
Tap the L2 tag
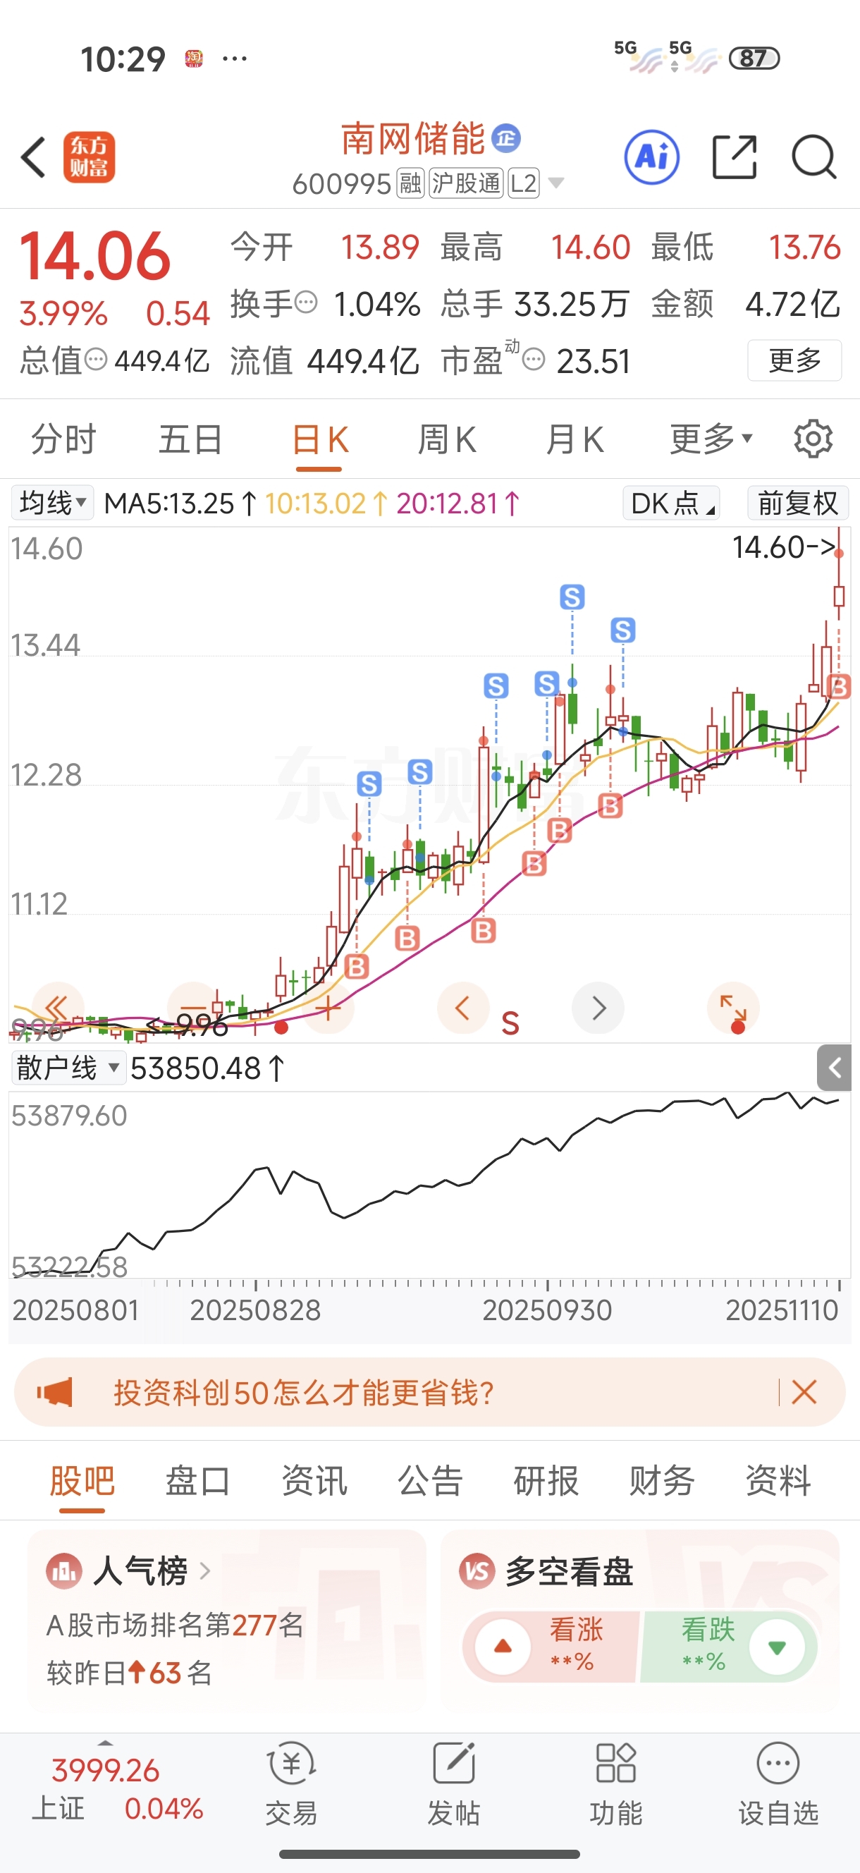click(x=524, y=183)
